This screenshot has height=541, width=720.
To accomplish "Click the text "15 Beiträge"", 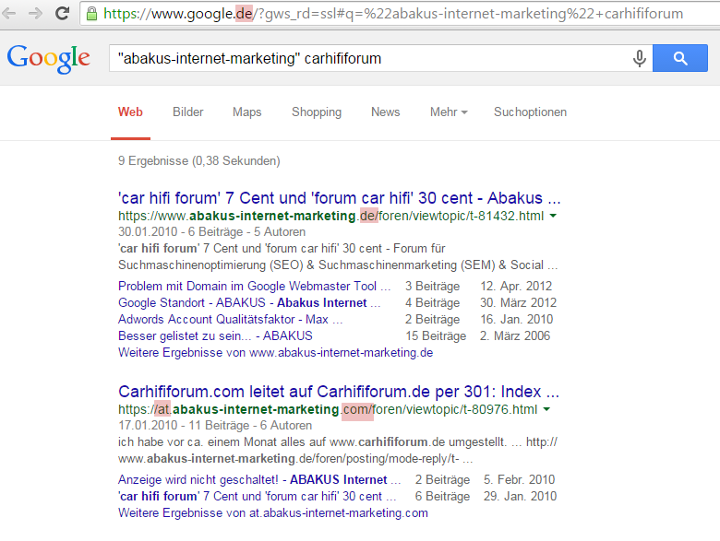I will coord(436,336).
